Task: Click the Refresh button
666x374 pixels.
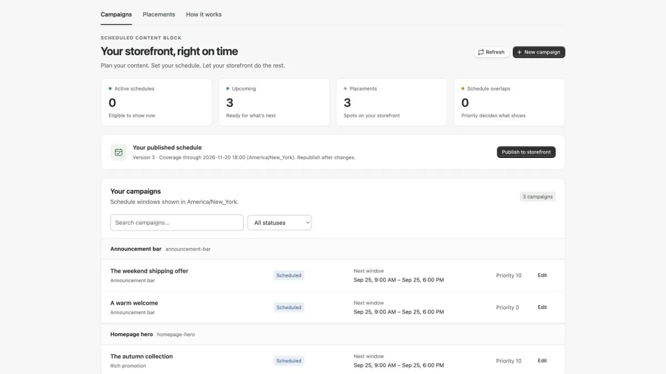Action: tap(491, 52)
